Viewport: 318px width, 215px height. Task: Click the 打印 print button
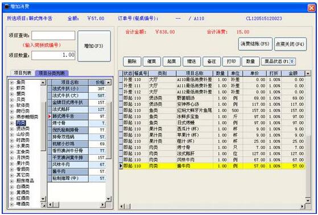click(231, 61)
